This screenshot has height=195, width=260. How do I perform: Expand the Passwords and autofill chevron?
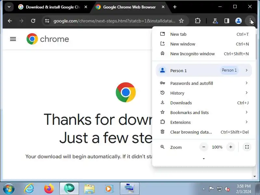(247, 83)
